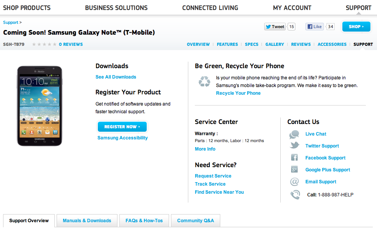The image size is (377, 228).
Task: Click the Live Chat speech bubble icon
Action: click(295, 134)
